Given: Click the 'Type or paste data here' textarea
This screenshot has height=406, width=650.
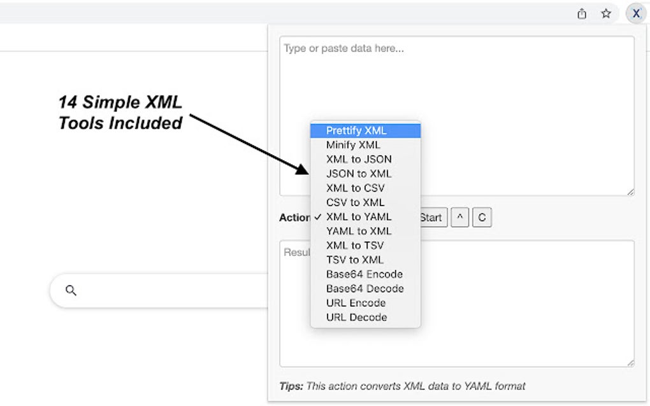Looking at the screenshot, I should 457,115.
